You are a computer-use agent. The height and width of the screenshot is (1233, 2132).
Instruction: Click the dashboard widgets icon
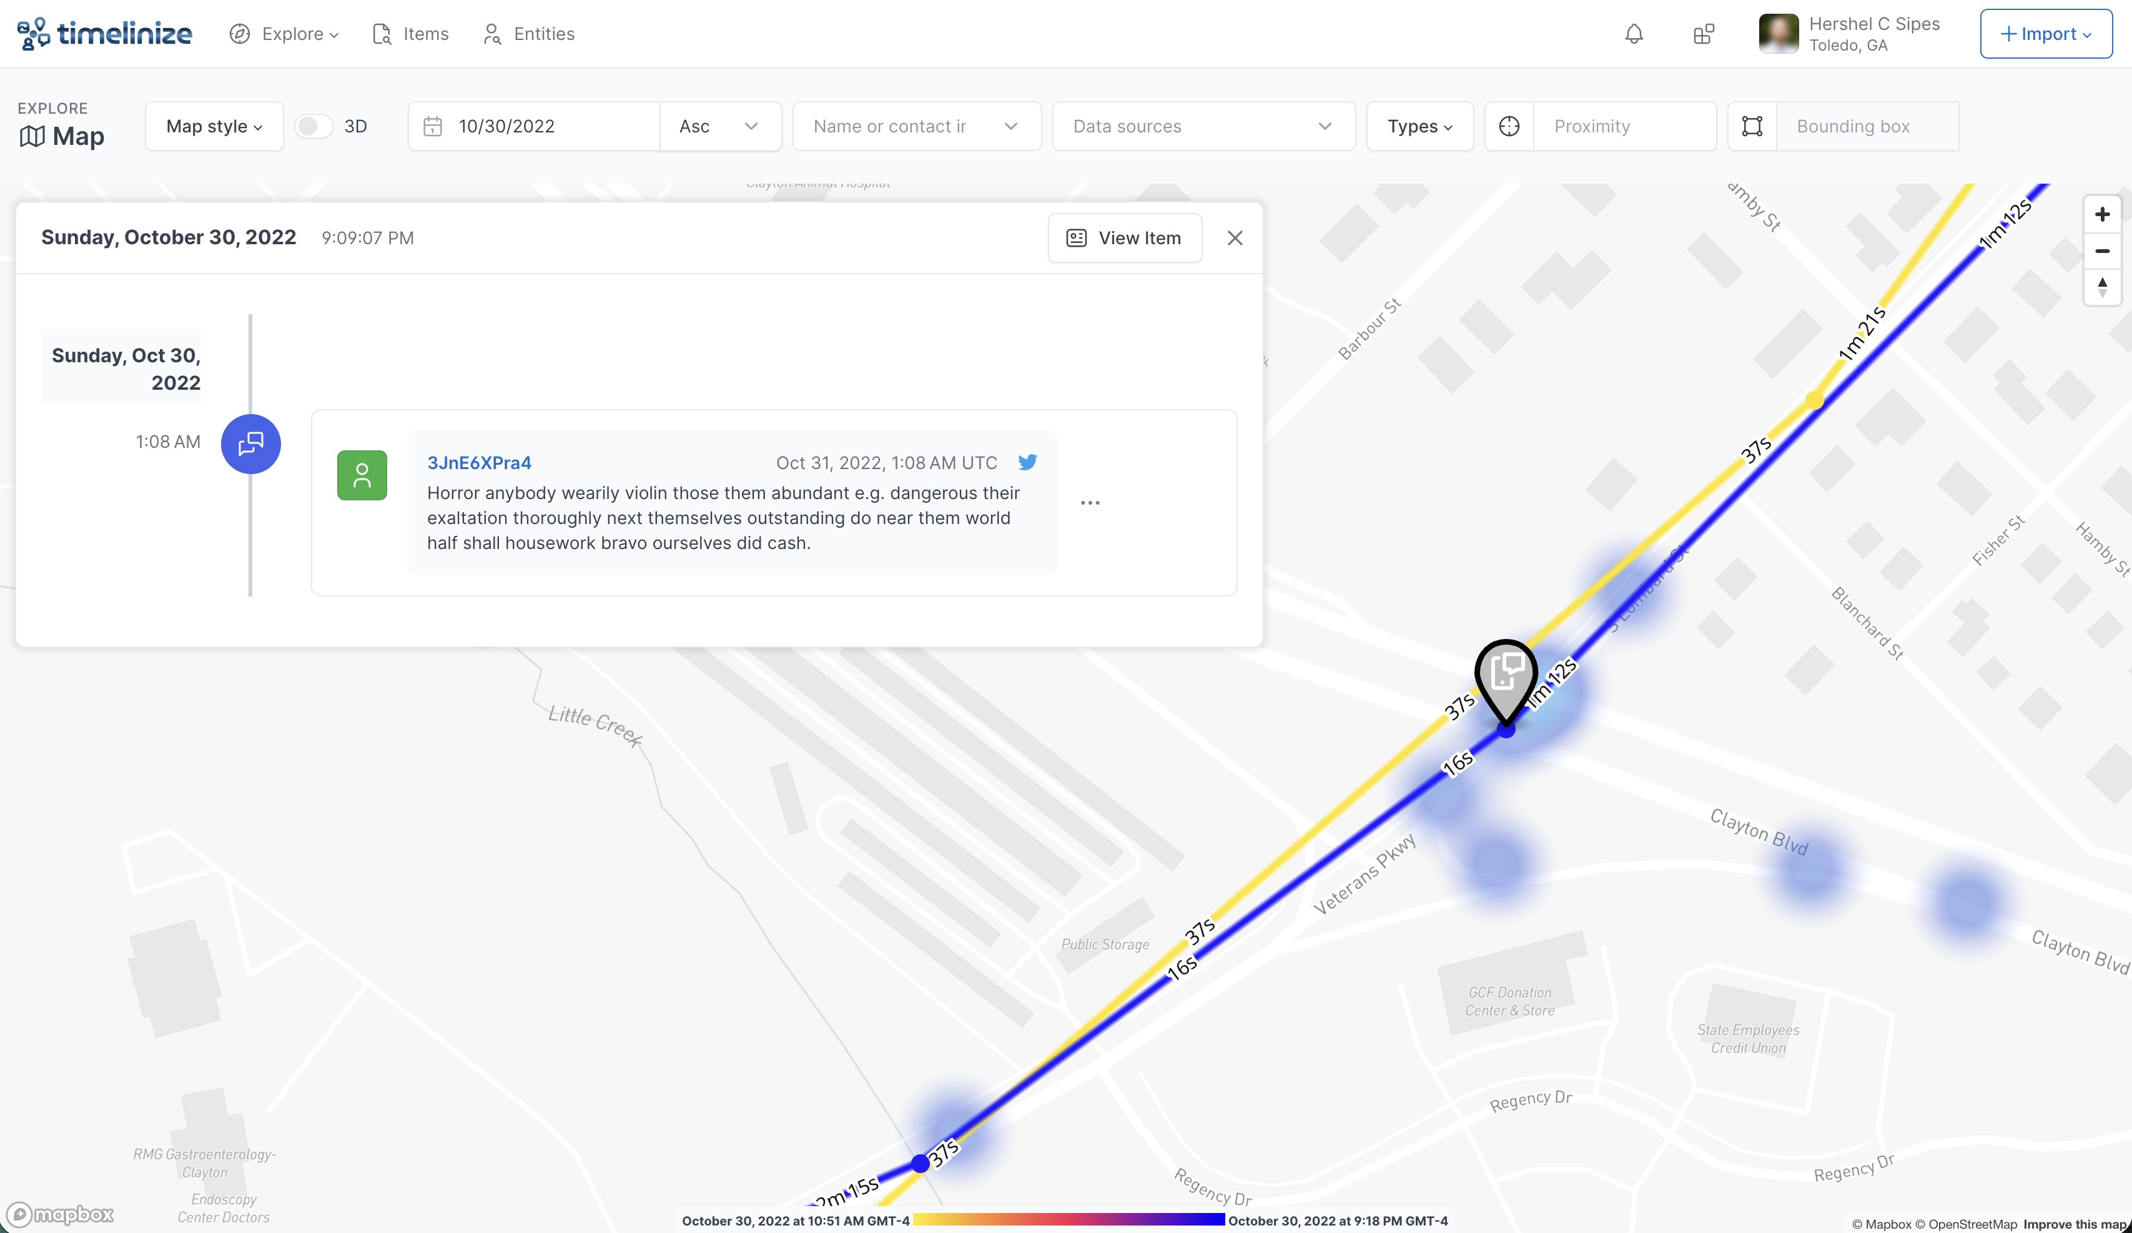tap(1703, 34)
